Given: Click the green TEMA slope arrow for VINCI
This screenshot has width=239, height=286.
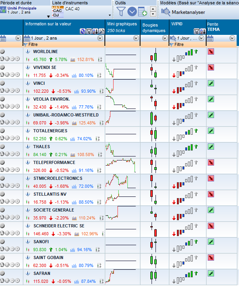Looking at the screenshot, I should tap(211, 83).
